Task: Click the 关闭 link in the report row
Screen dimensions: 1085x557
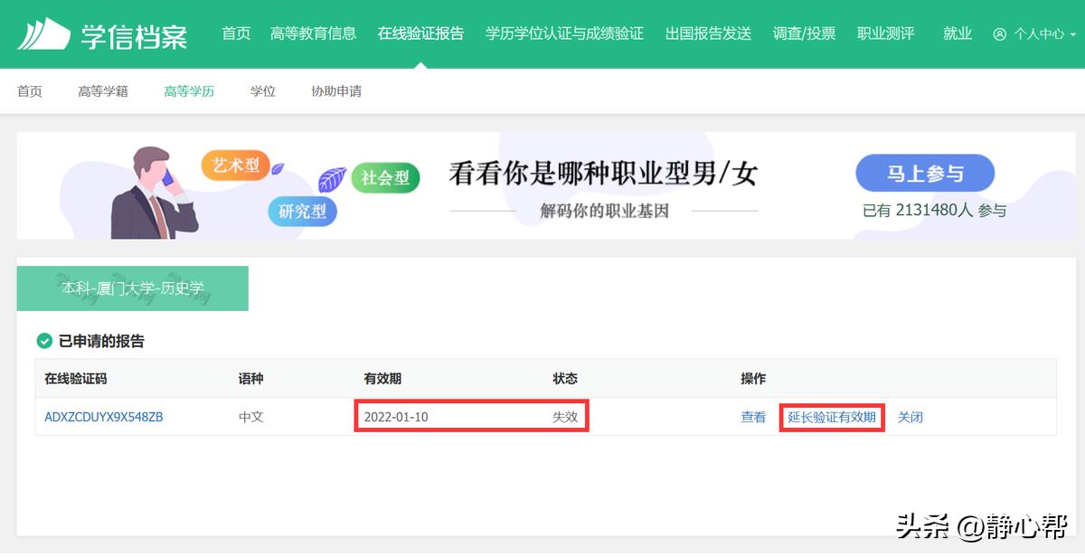Action: pyautogui.click(x=910, y=417)
